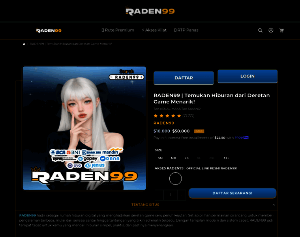Collapse the Tentang Situs section chevron
This screenshot has width=300, height=237.
pos(274,205)
